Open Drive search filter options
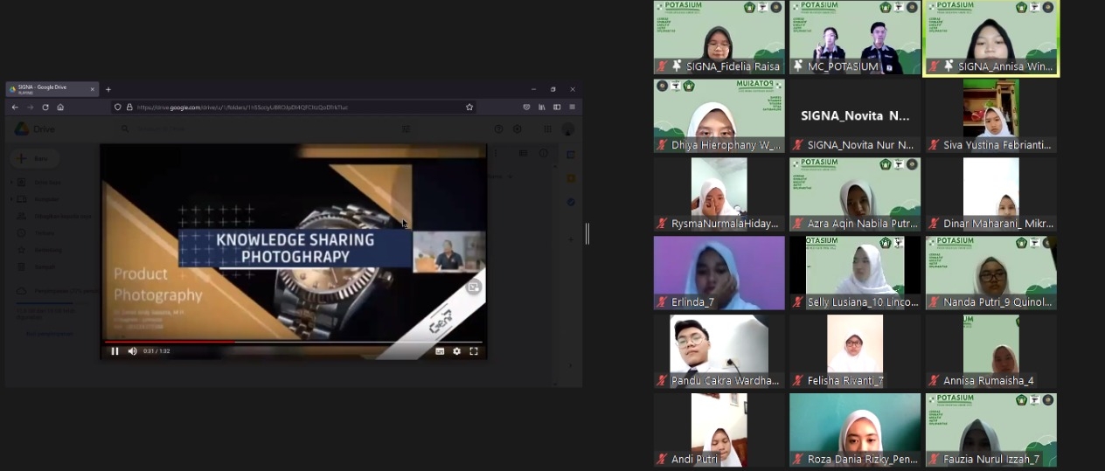 [406, 129]
